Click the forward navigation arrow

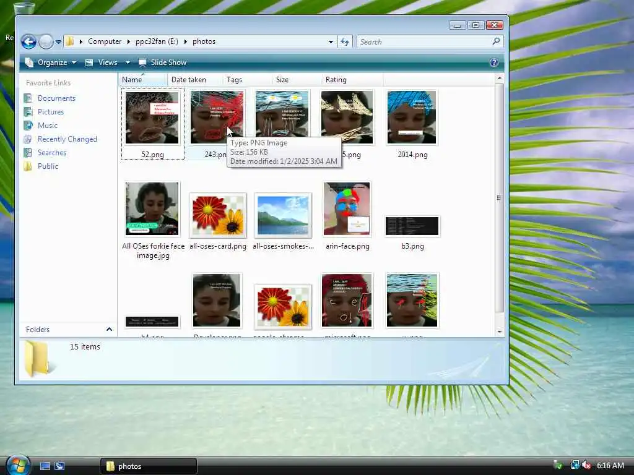46,41
